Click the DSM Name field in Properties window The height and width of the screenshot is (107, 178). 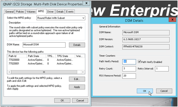pyautogui.click(x=44, y=45)
